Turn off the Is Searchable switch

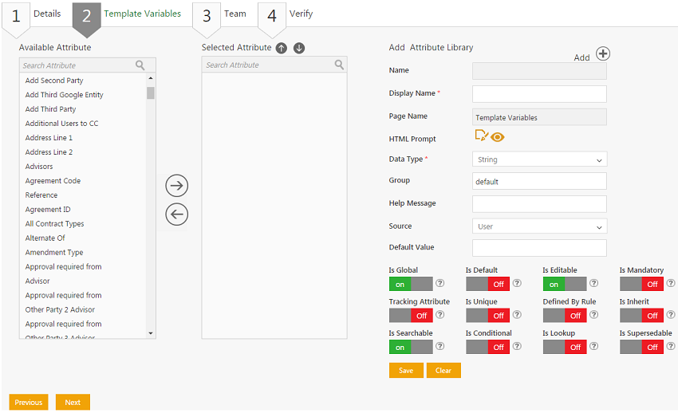pos(411,347)
